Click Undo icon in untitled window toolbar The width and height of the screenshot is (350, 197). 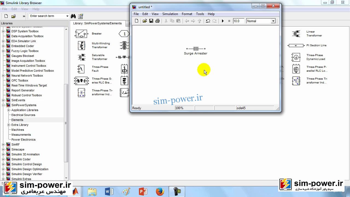click(208, 21)
